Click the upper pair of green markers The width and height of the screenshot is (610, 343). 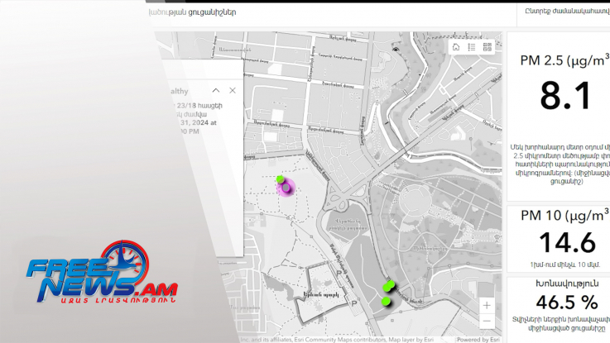click(389, 286)
